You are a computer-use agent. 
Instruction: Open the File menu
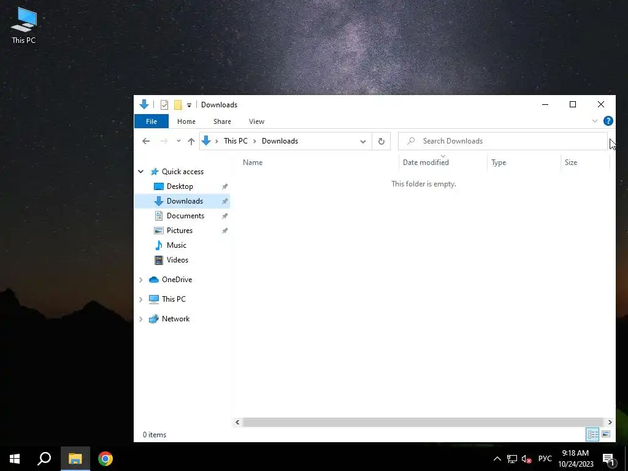click(x=151, y=121)
